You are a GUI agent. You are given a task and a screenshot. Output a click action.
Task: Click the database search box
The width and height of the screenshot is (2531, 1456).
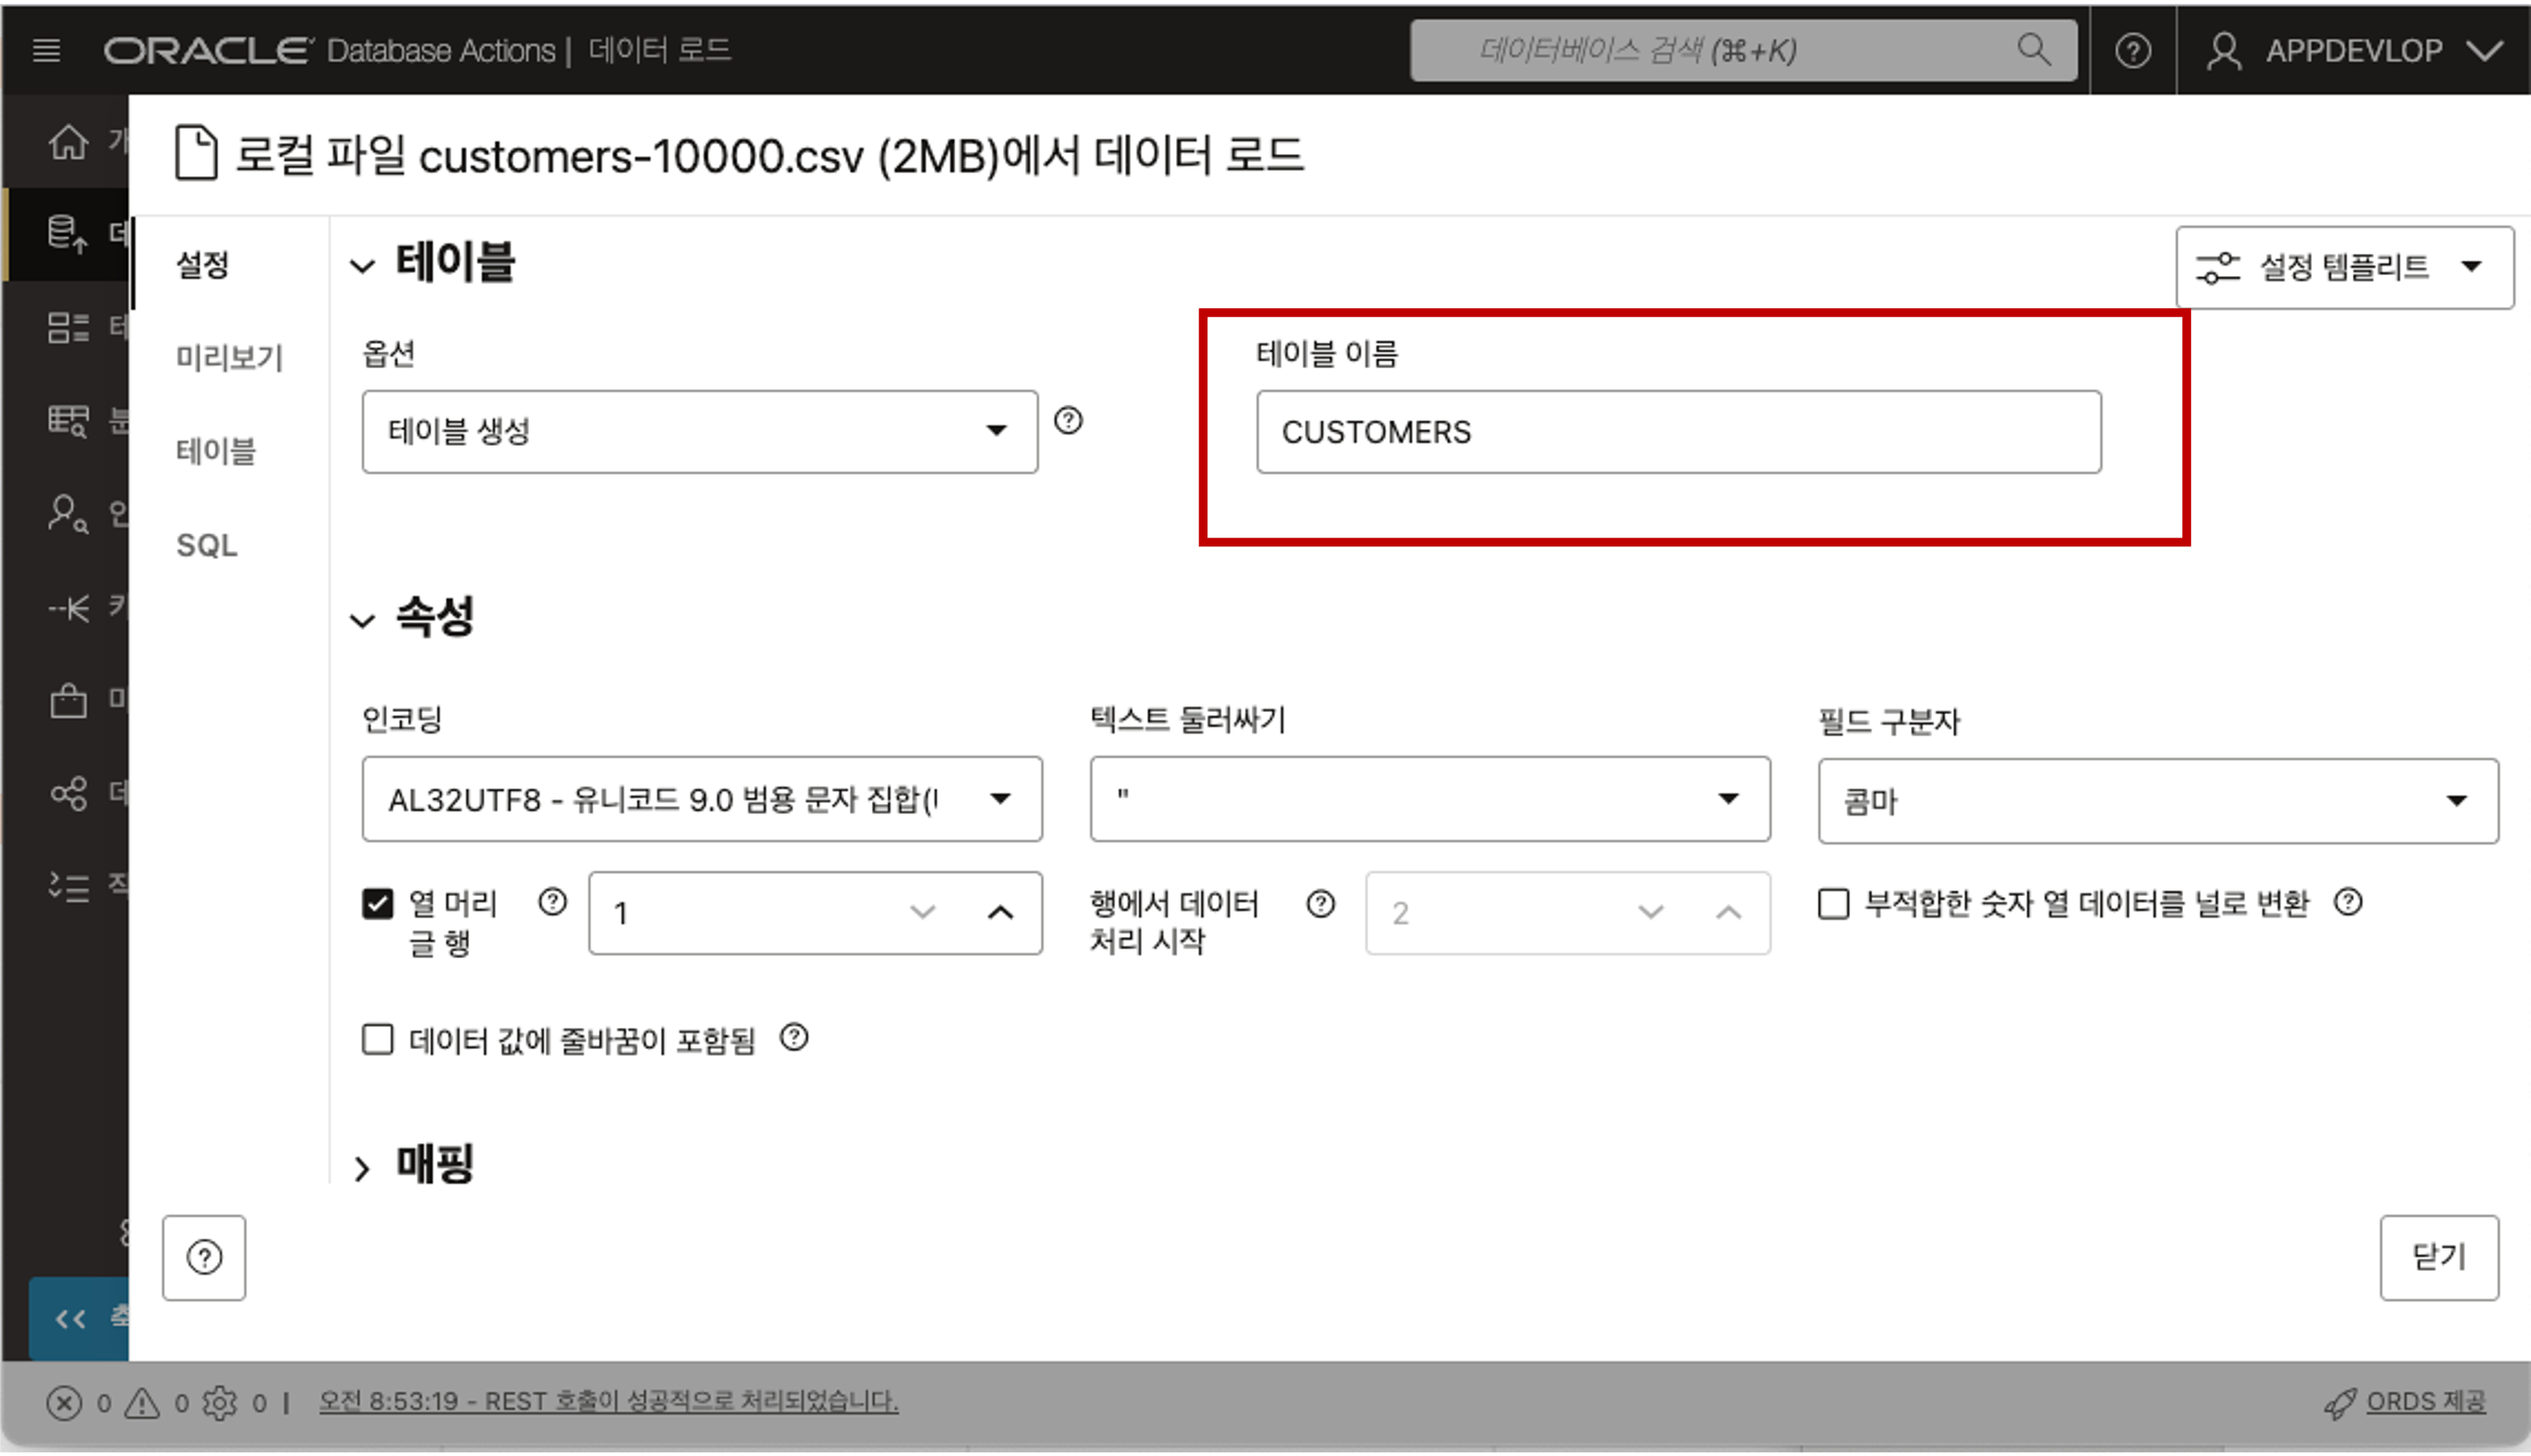coord(1743,50)
